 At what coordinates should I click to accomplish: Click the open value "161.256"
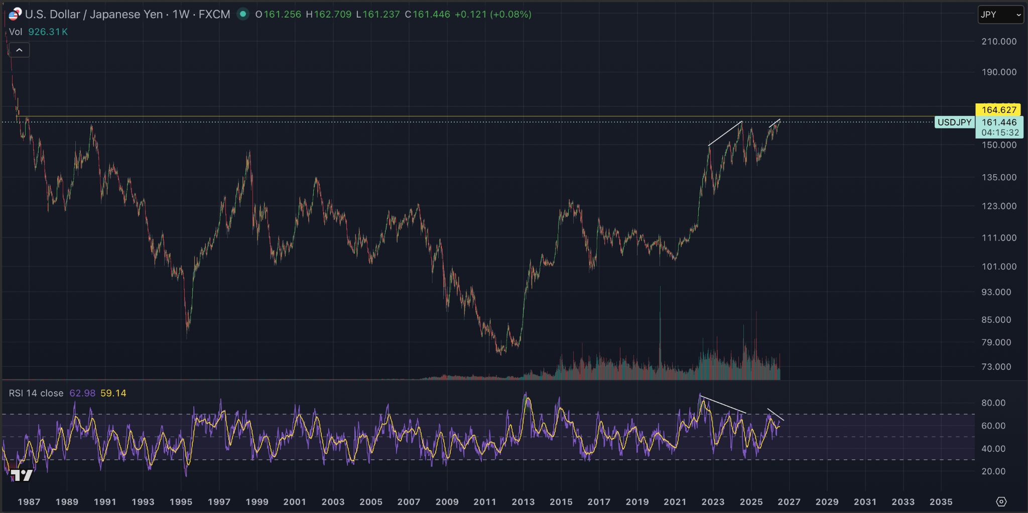click(283, 14)
